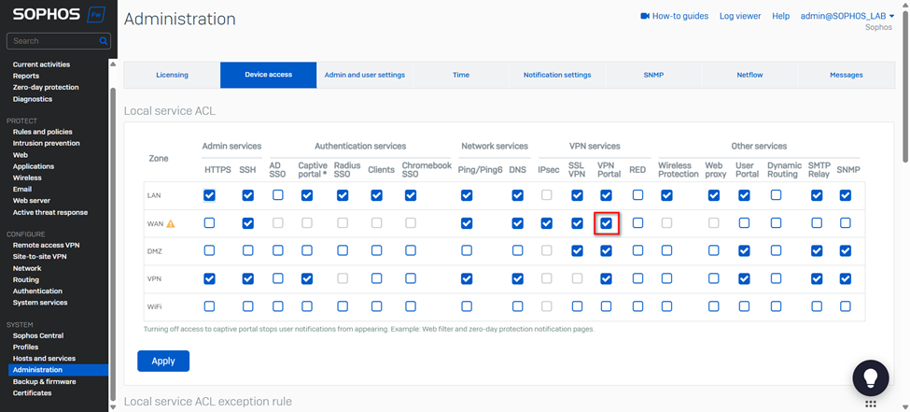This screenshot has height=412, width=910.
Task: Open the lightbulb help assistant
Action: 870,376
